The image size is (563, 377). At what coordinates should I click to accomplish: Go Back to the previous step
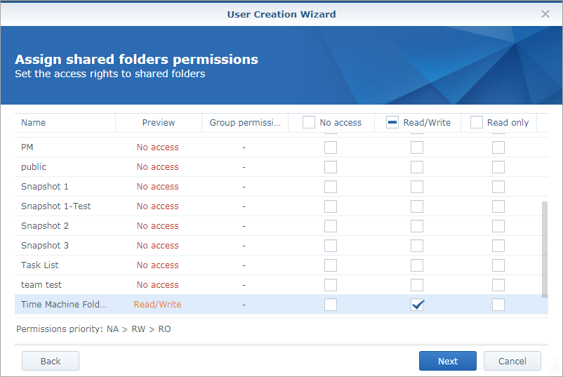(x=51, y=361)
